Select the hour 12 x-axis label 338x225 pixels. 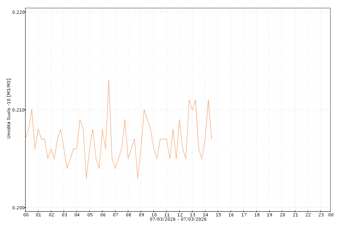(x=180, y=215)
